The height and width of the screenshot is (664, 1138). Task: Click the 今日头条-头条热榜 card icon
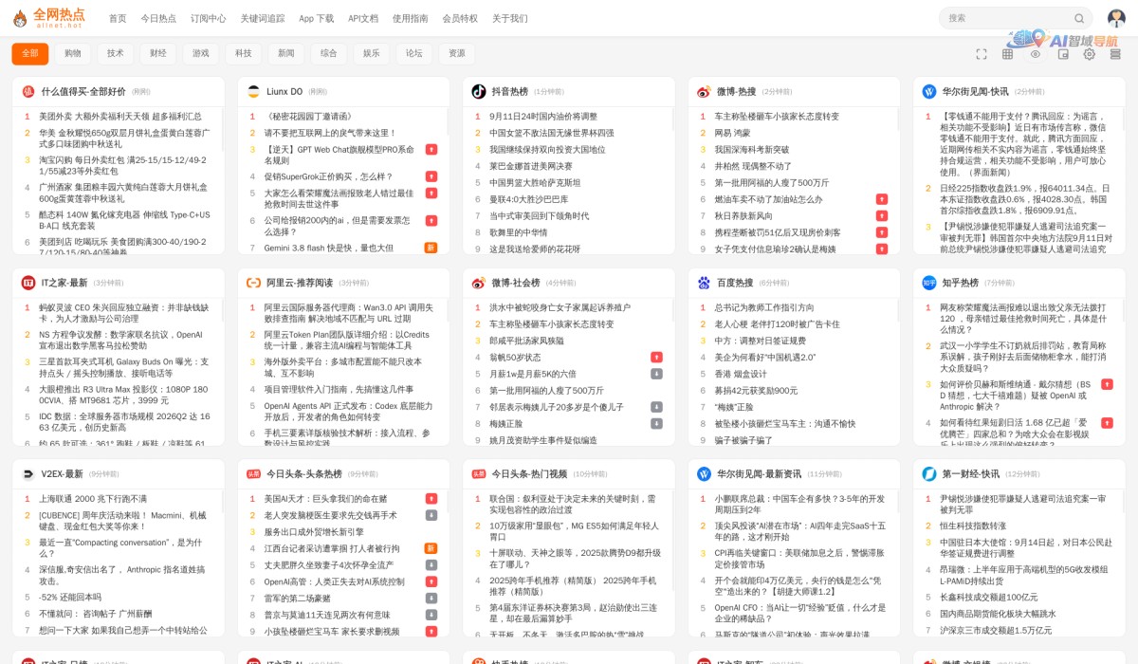(x=253, y=473)
